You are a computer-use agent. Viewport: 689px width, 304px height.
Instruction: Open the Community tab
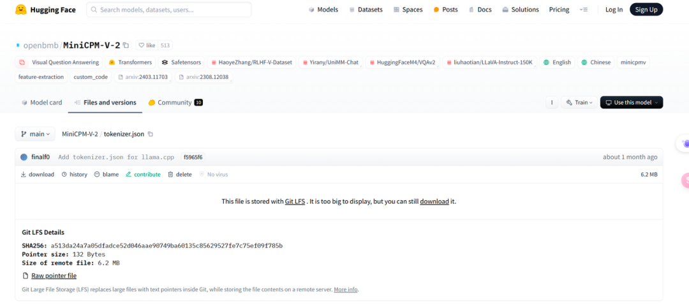click(175, 103)
